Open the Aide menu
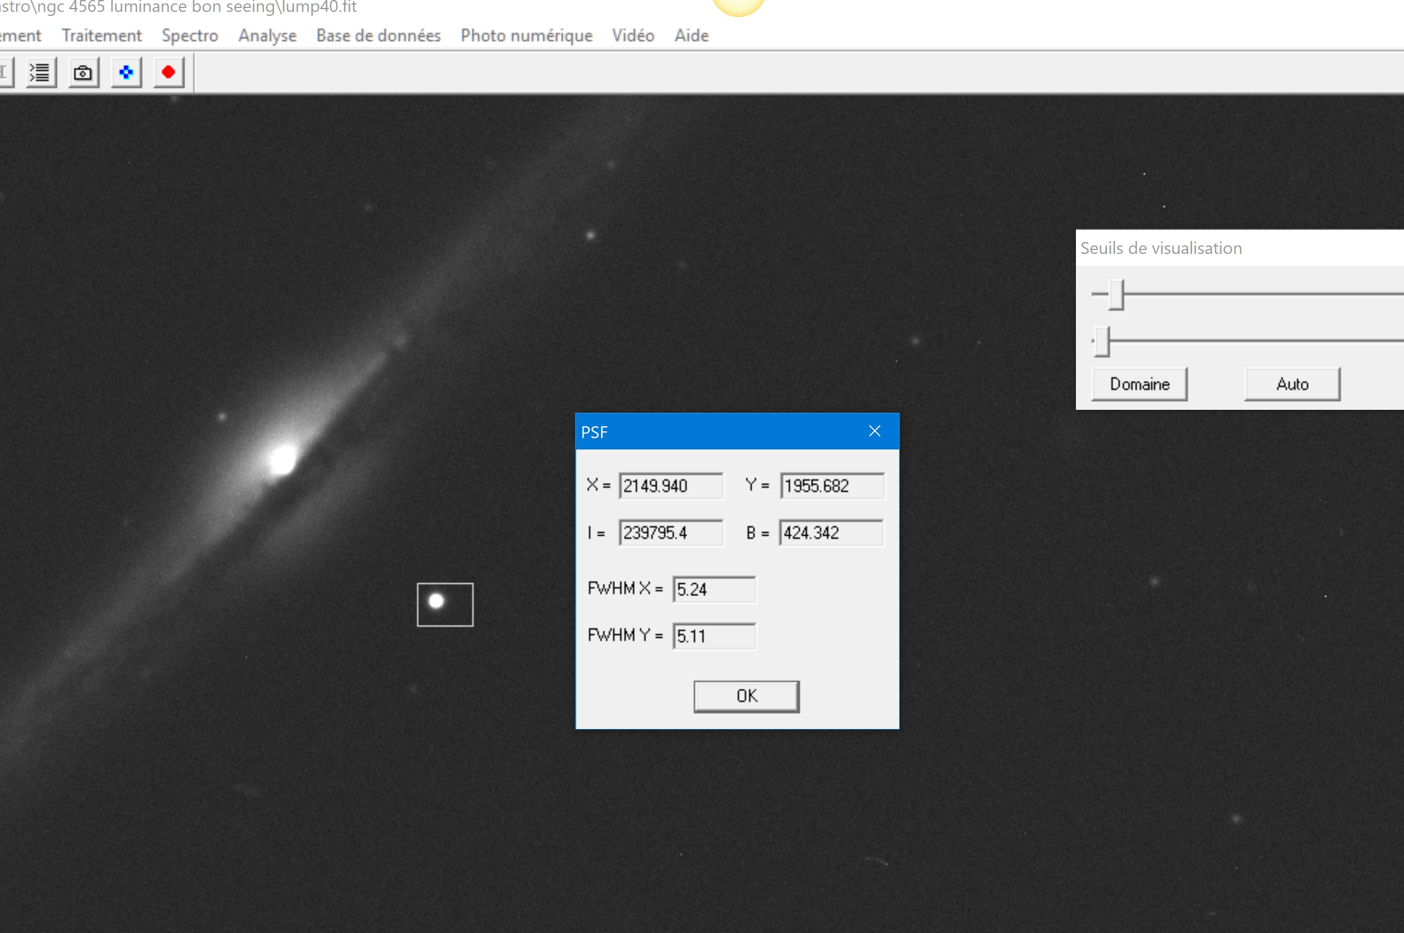 click(x=691, y=36)
